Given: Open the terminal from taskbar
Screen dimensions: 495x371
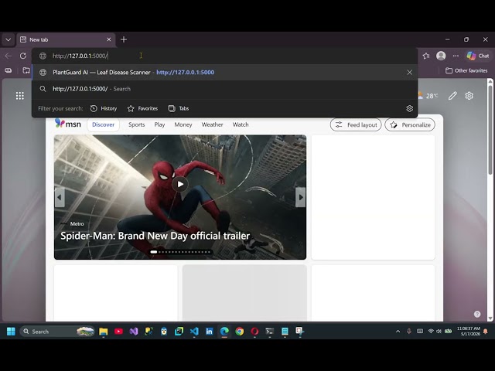Looking at the screenshot, I should pos(270,332).
